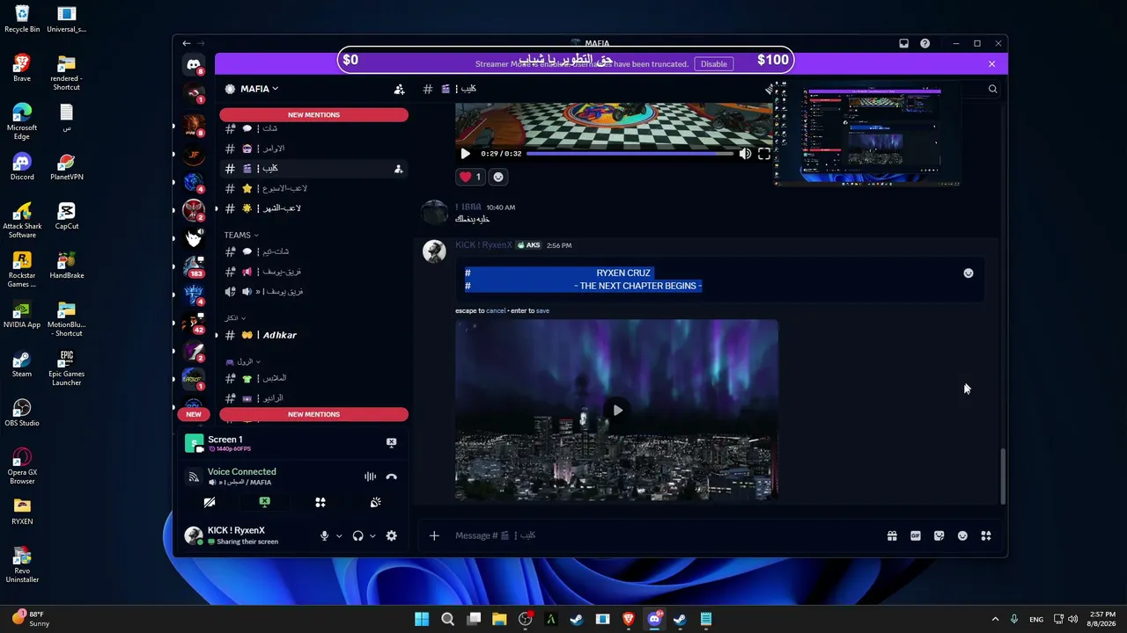The height and width of the screenshot is (633, 1127).
Task: Click the chat message scrollbar
Action: tap(1003, 476)
